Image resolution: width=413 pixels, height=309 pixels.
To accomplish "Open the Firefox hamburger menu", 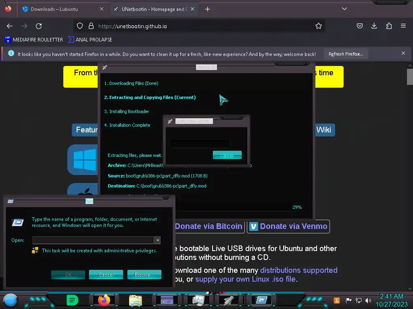I will (403, 26).
